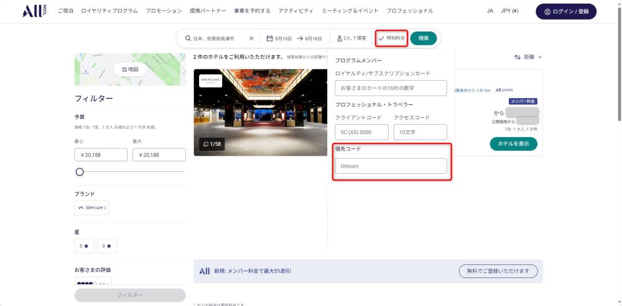This screenshot has height=306, width=622.
Task: Click the 2 件のホテルをご利用いただけます text
Action: click(239, 57)
